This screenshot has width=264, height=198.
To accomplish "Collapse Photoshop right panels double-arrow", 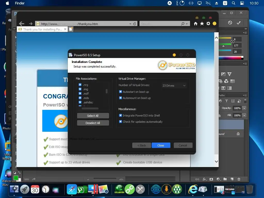I will pos(246,29).
